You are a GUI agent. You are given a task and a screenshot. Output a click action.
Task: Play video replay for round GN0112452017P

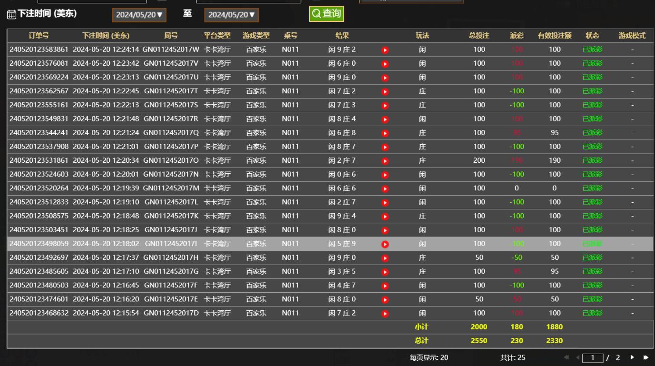tap(385, 147)
